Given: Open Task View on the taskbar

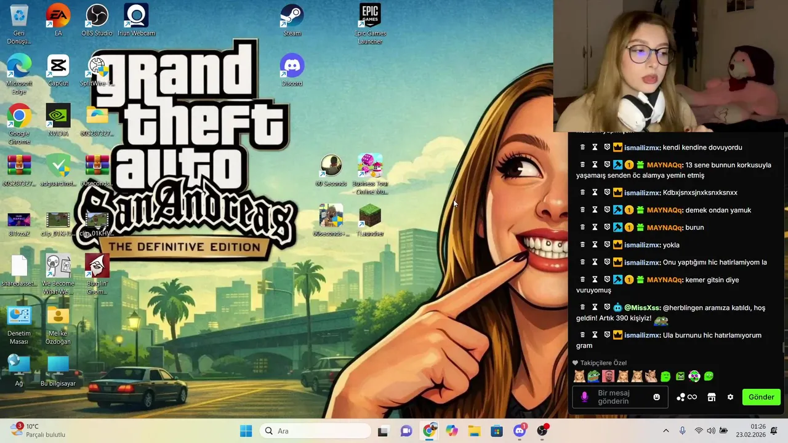Looking at the screenshot, I should tap(383, 431).
